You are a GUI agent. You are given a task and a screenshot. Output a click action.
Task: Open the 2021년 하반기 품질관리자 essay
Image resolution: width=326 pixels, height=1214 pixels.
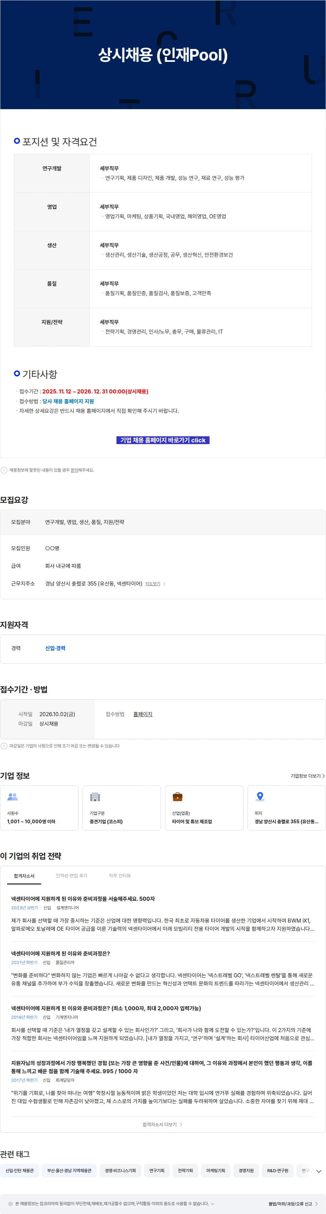[163, 968]
